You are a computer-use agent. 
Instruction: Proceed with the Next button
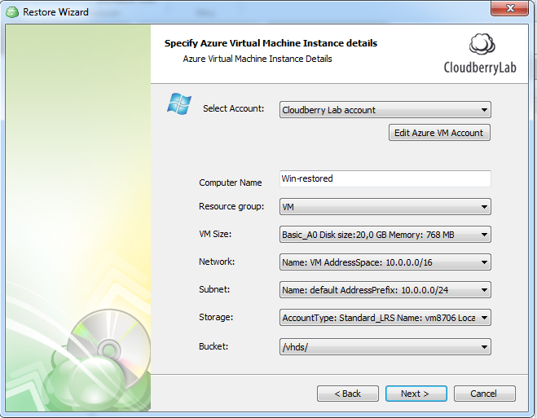click(416, 394)
